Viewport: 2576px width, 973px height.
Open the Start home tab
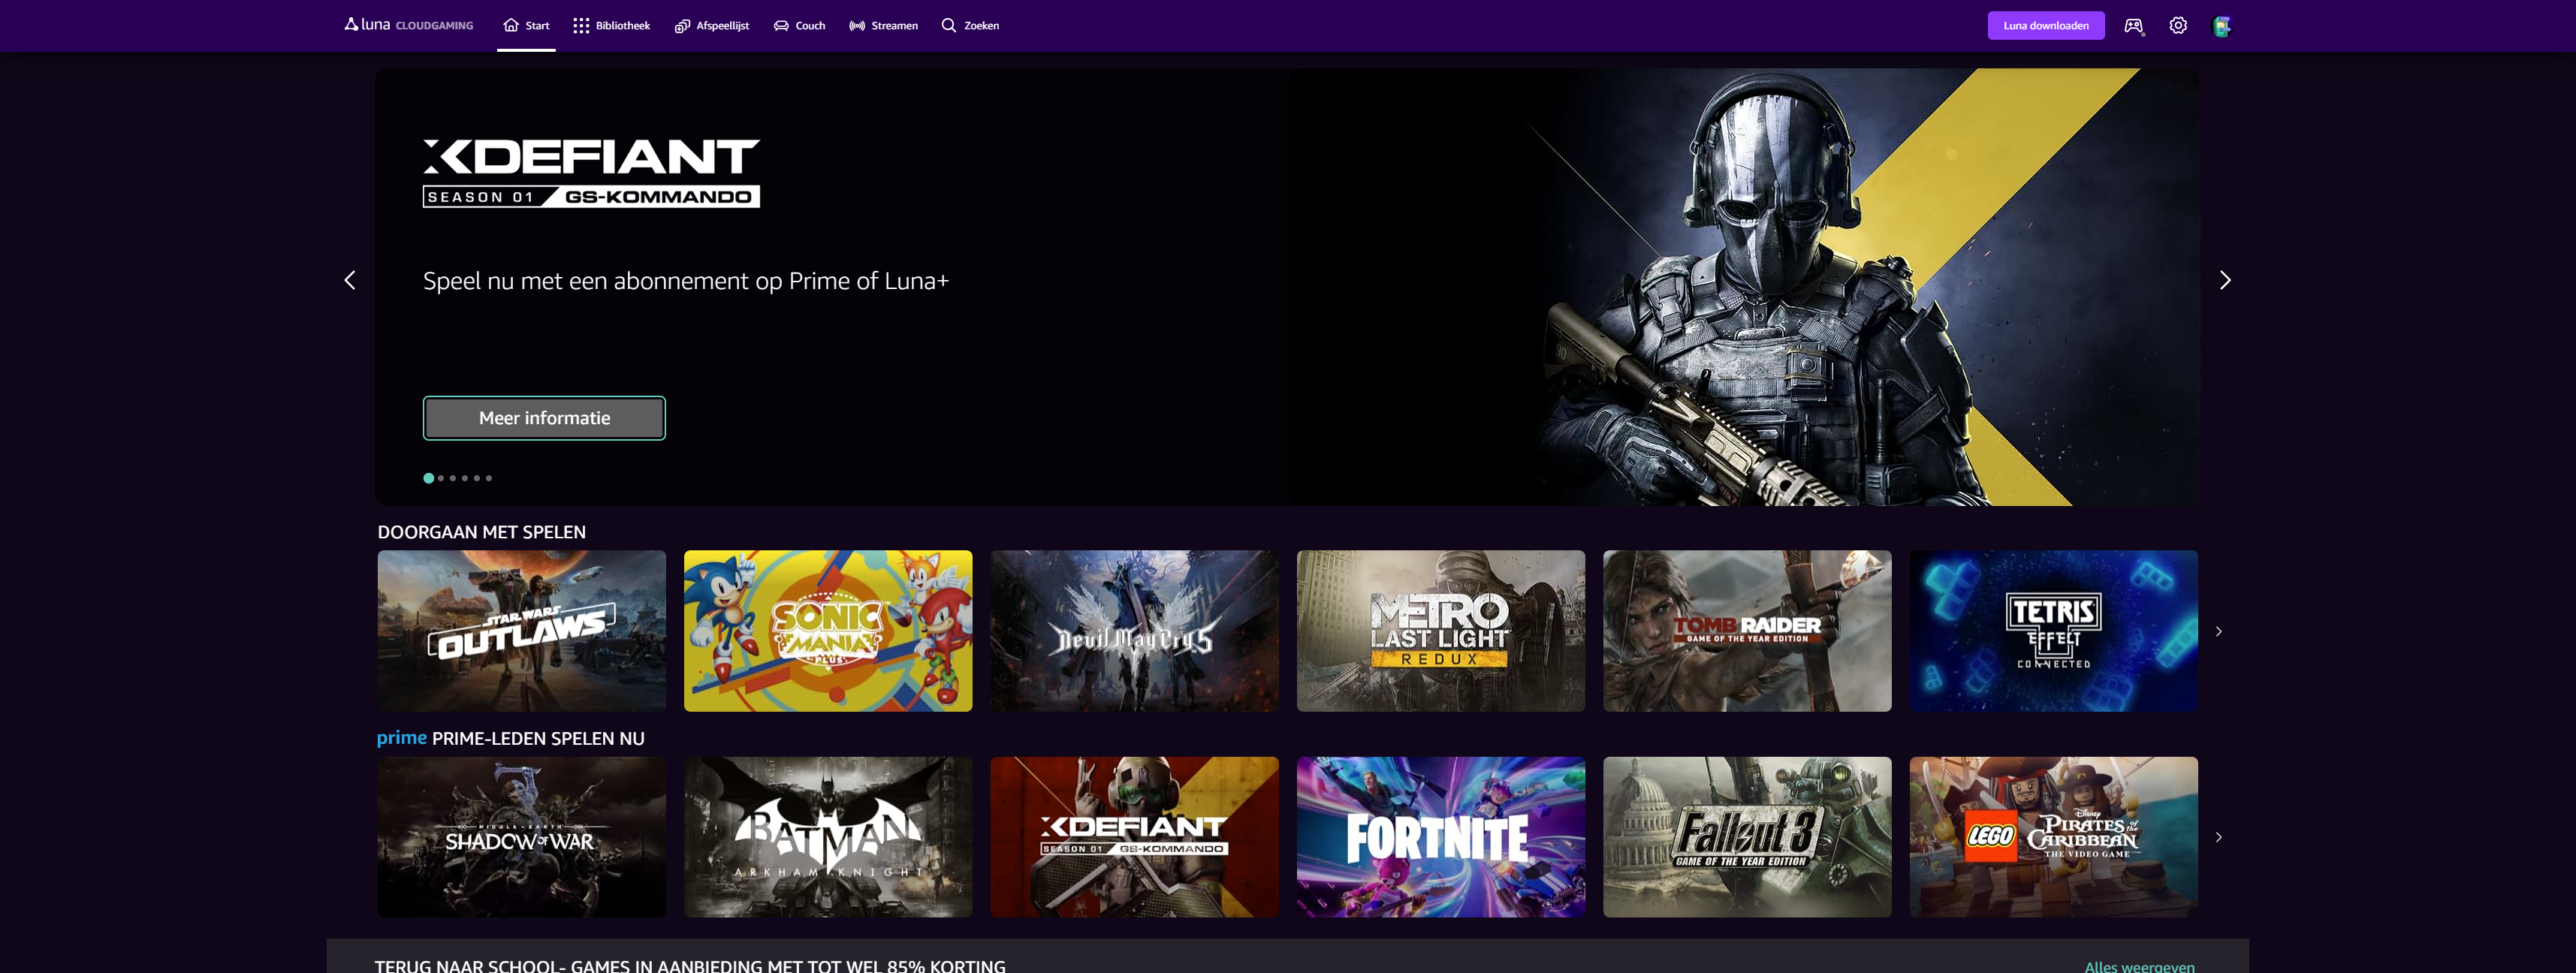[x=526, y=25]
